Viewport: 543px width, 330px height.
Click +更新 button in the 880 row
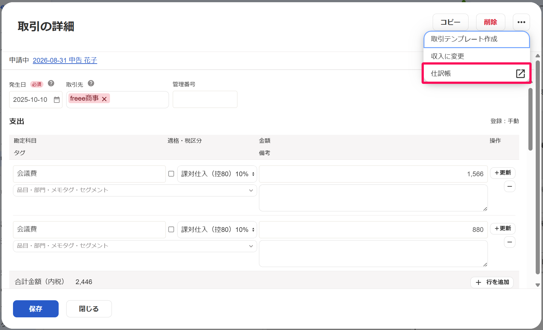pos(503,228)
